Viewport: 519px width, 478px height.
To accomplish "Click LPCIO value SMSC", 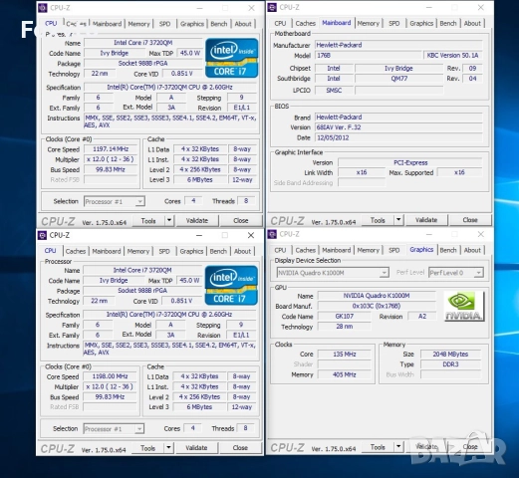I will pos(334,90).
